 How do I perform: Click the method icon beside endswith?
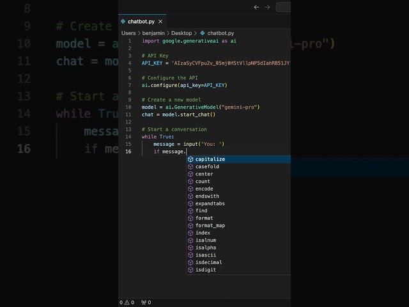pos(190,196)
